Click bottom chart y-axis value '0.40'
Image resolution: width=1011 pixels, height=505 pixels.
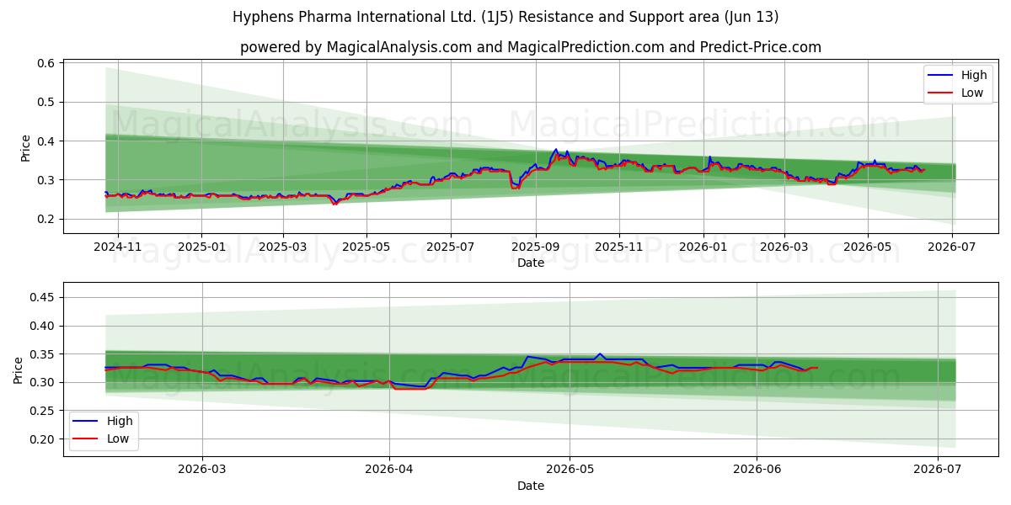tap(43, 326)
